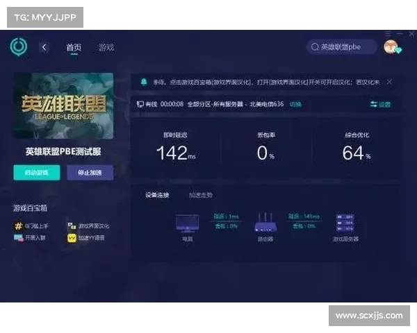Screen dimensions: 417x333
Task: Open the League of Legends game thumbnail
Action: pos(63,105)
